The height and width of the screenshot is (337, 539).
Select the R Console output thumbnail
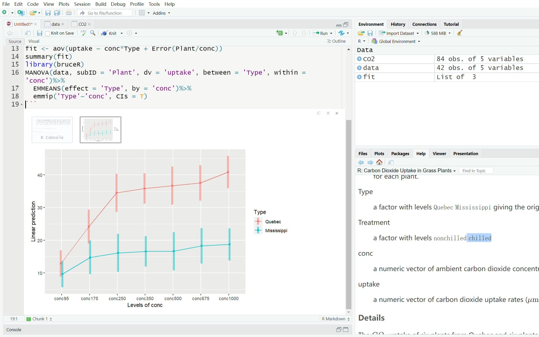point(52,130)
